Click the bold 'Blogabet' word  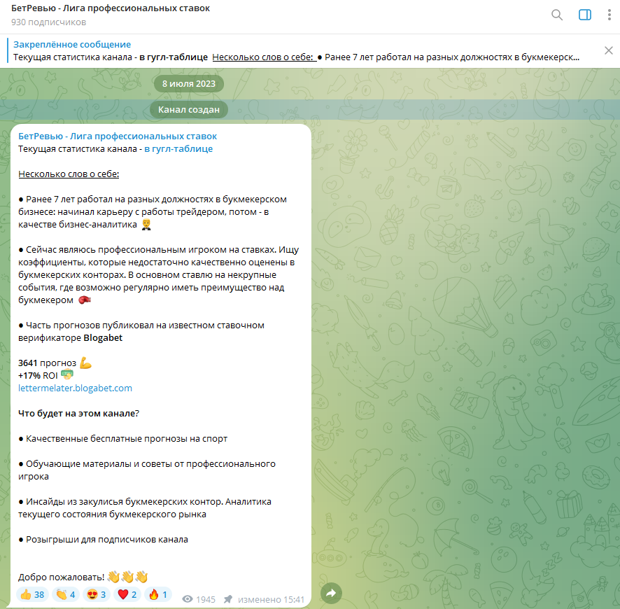coord(103,337)
